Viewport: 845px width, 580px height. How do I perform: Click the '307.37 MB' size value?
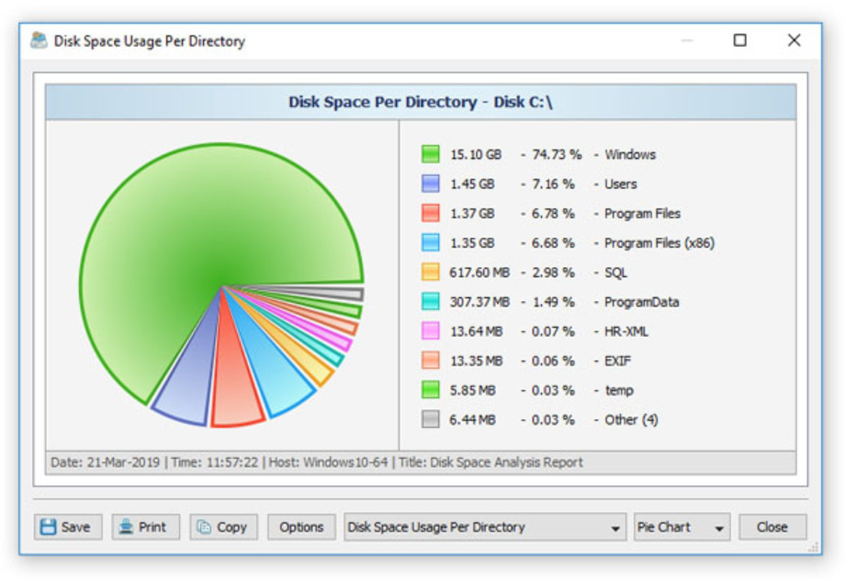(479, 302)
